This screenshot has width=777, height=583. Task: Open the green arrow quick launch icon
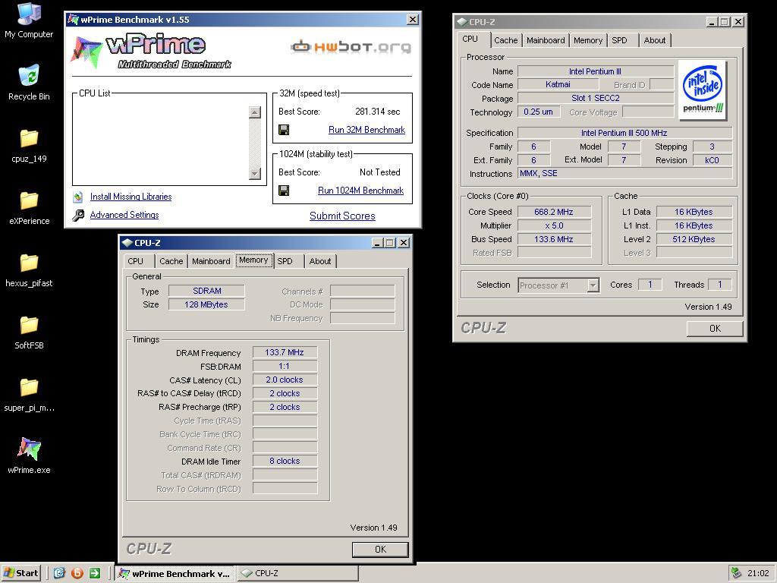pos(95,573)
